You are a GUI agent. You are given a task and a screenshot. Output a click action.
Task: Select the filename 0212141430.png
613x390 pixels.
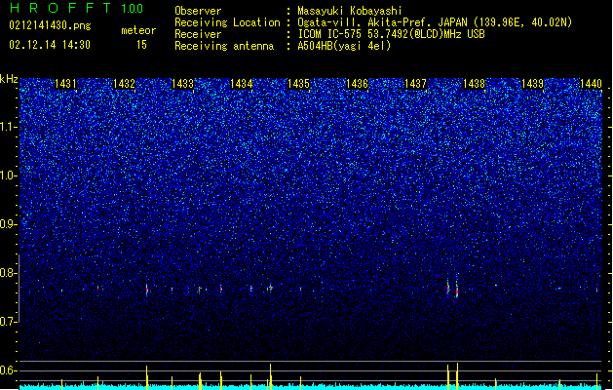click(50, 26)
